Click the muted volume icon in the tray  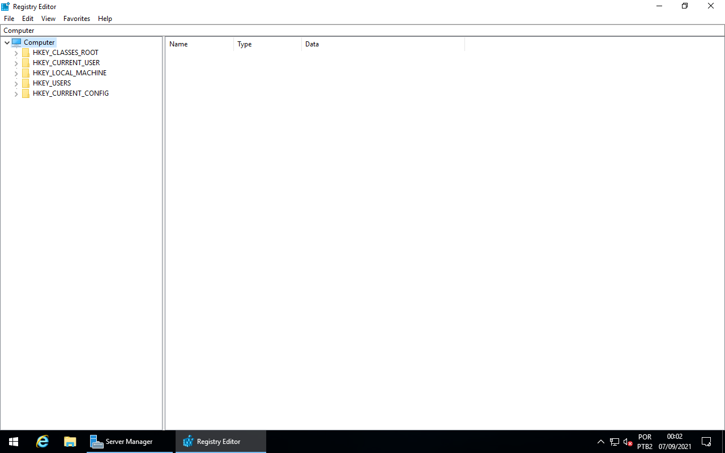click(x=628, y=441)
